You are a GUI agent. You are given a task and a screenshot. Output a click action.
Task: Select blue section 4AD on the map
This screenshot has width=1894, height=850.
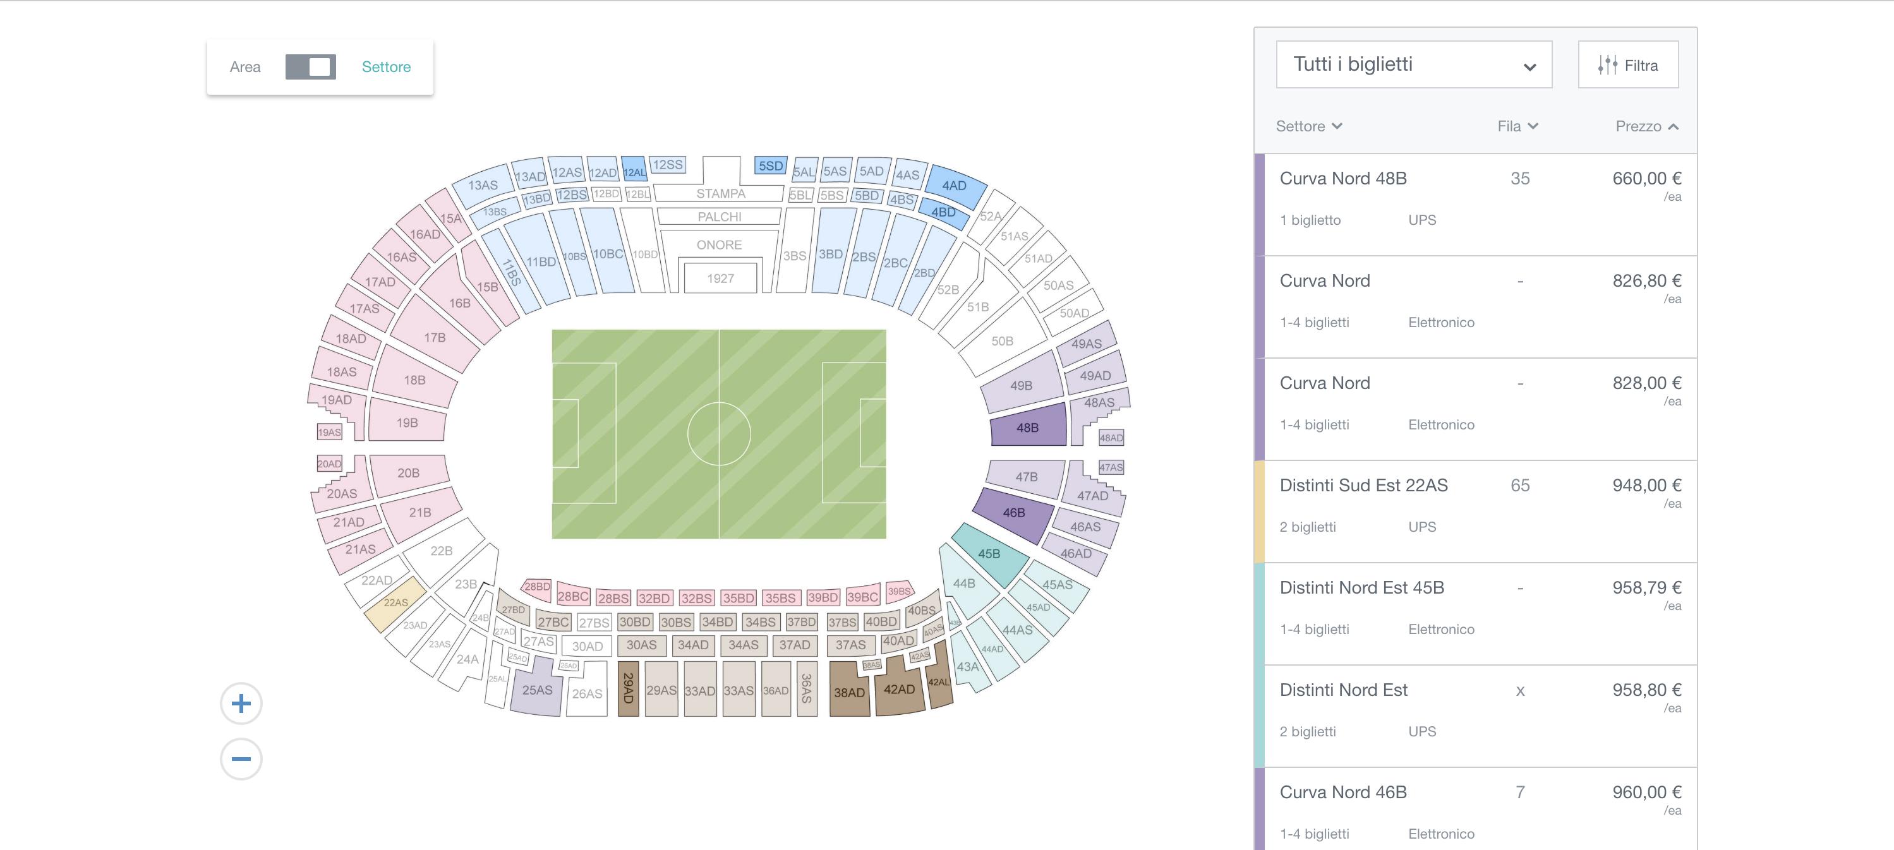coord(955,185)
